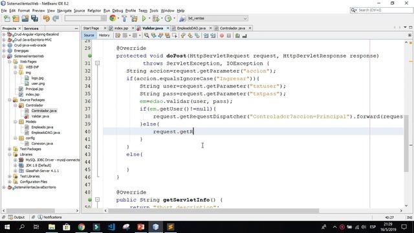Collapse the getServletInfo code fold
The width and height of the screenshot is (414, 233).
(98, 200)
